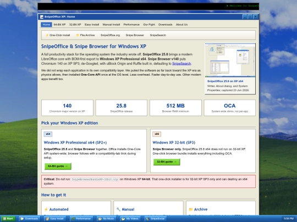Click the 25.8 SnipeOffice release card

click(122, 108)
